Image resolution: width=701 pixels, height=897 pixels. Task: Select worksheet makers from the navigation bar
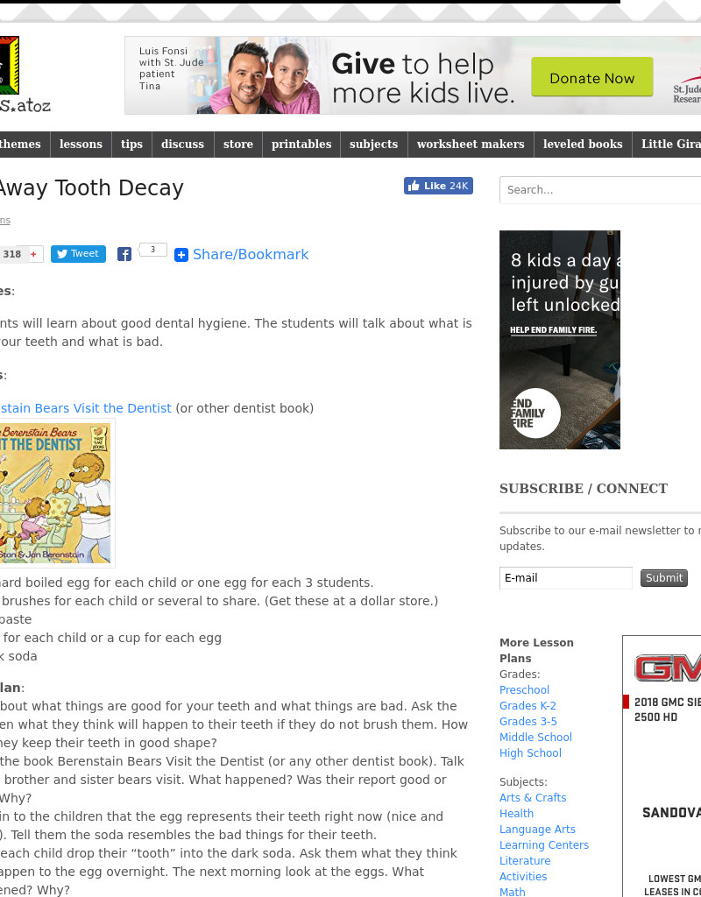[x=471, y=145]
